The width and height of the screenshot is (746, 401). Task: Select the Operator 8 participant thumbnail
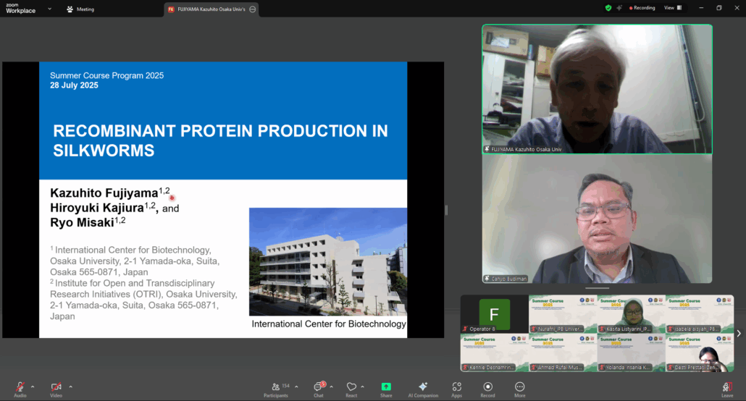(x=494, y=314)
